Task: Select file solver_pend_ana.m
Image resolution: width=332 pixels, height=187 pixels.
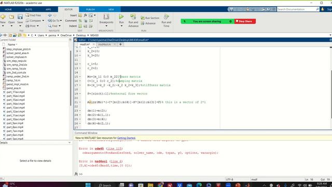Action: pos(18,53)
